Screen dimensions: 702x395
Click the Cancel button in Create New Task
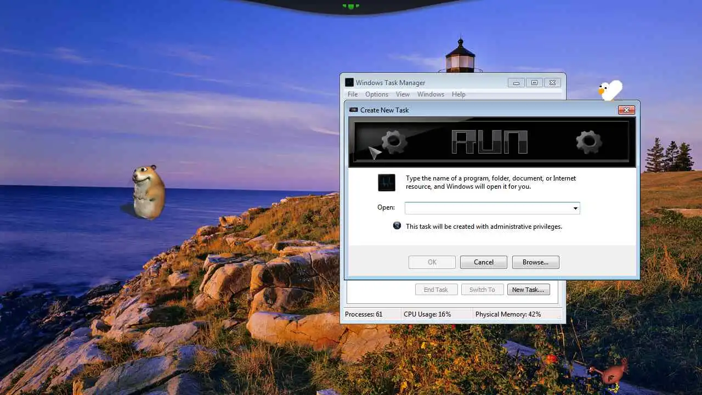(x=484, y=262)
